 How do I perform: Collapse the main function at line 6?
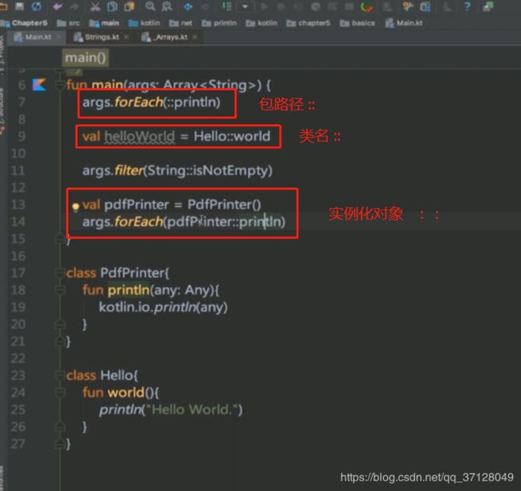coord(60,86)
